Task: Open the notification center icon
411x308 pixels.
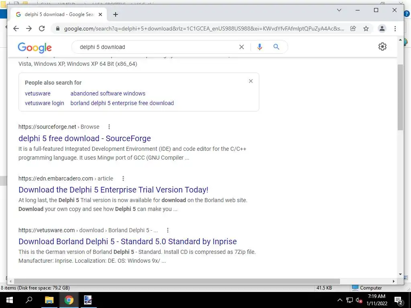Action: (399, 300)
